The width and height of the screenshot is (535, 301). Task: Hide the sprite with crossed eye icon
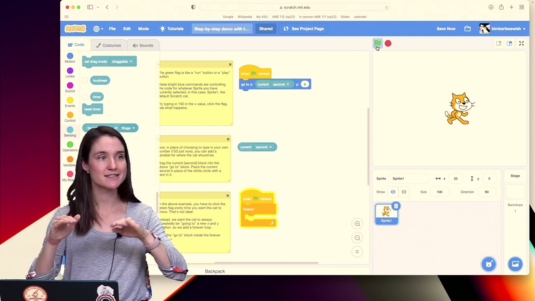click(404, 192)
